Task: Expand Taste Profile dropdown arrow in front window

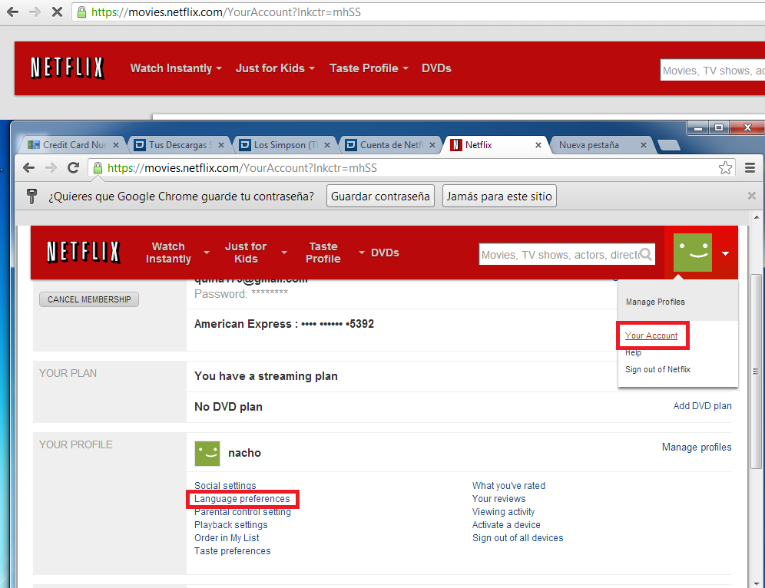Action: tap(362, 253)
